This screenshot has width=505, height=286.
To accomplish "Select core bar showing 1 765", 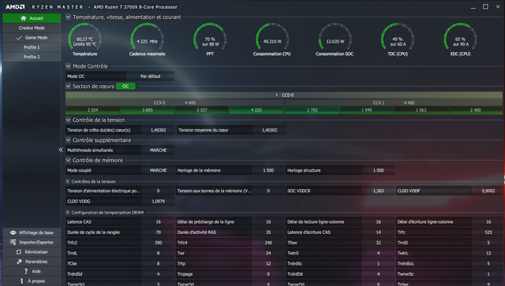I will coord(312,110).
